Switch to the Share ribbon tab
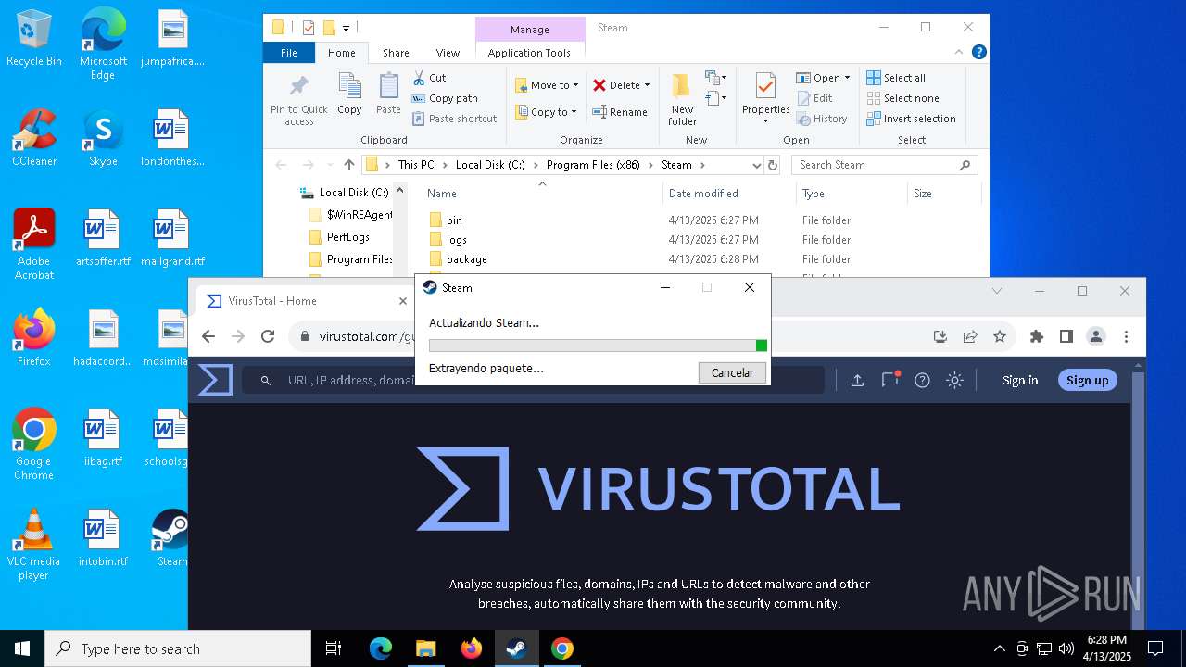Viewport: 1186px width, 667px height. click(396, 53)
